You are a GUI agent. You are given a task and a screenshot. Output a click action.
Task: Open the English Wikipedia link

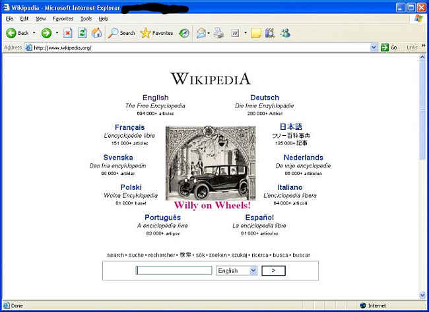point(155,98)
